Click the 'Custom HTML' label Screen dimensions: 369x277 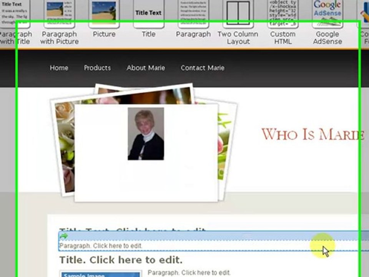(x=283, y=38)
